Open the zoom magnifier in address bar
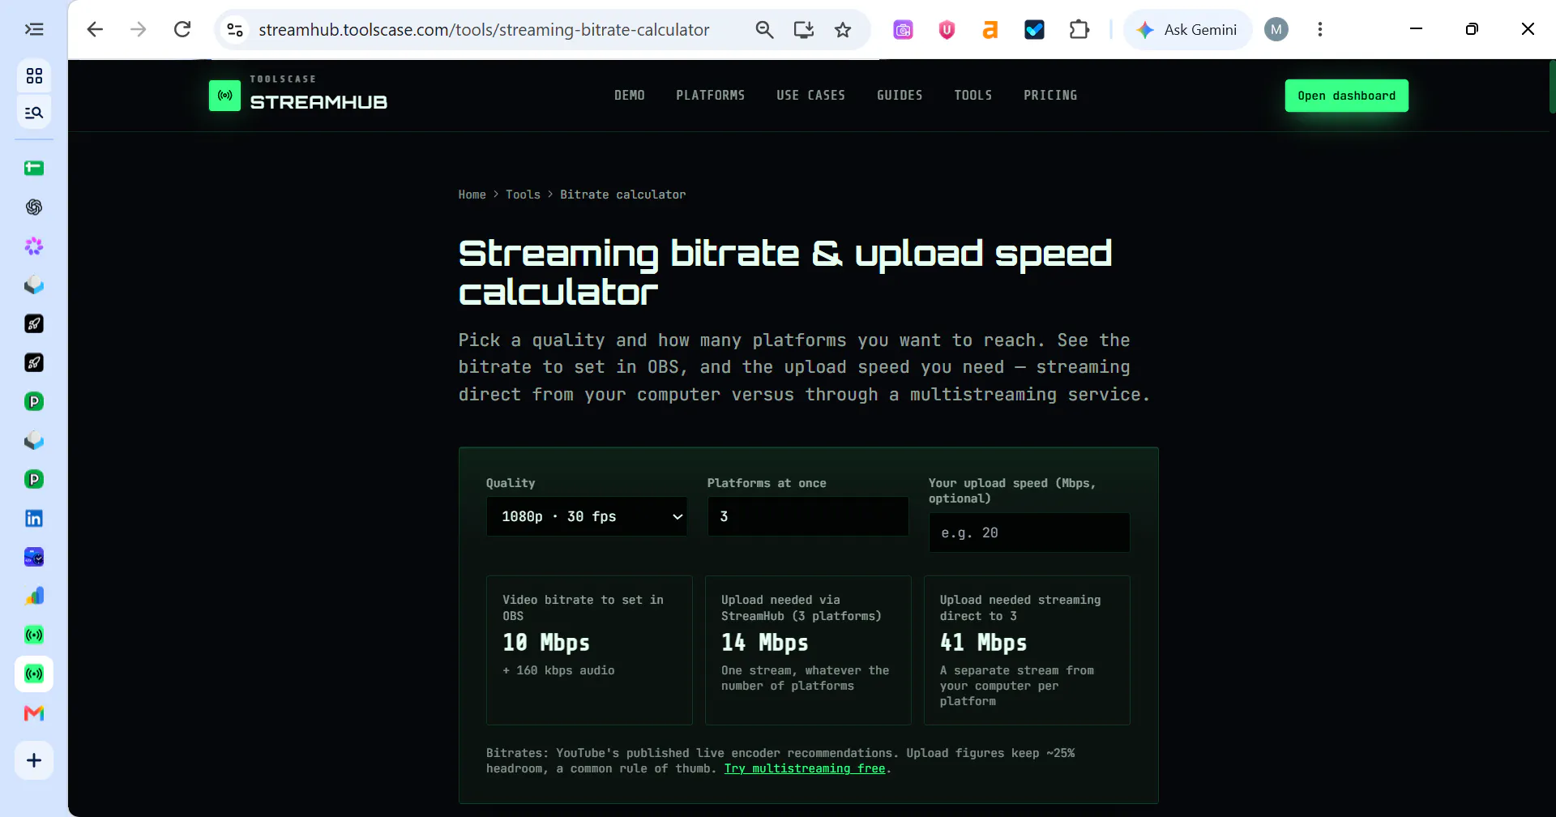 764,30
